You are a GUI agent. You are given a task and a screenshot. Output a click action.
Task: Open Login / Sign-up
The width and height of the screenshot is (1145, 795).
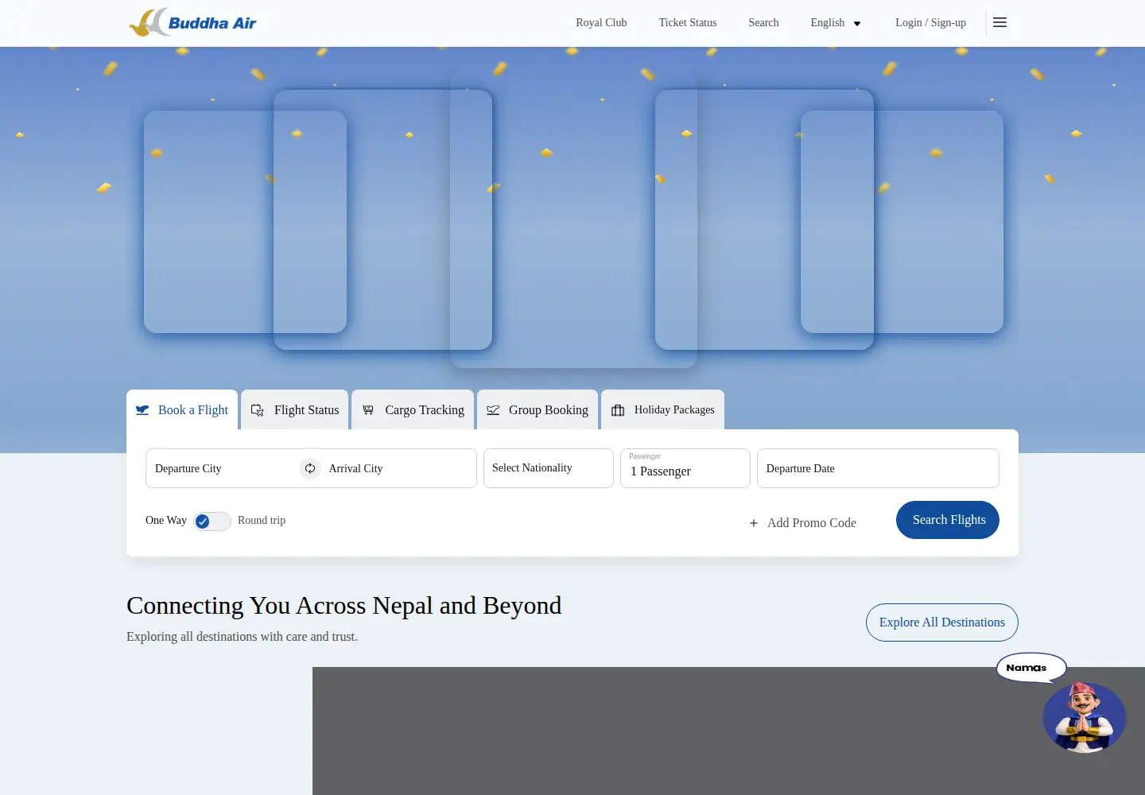(x=930, y=22)
